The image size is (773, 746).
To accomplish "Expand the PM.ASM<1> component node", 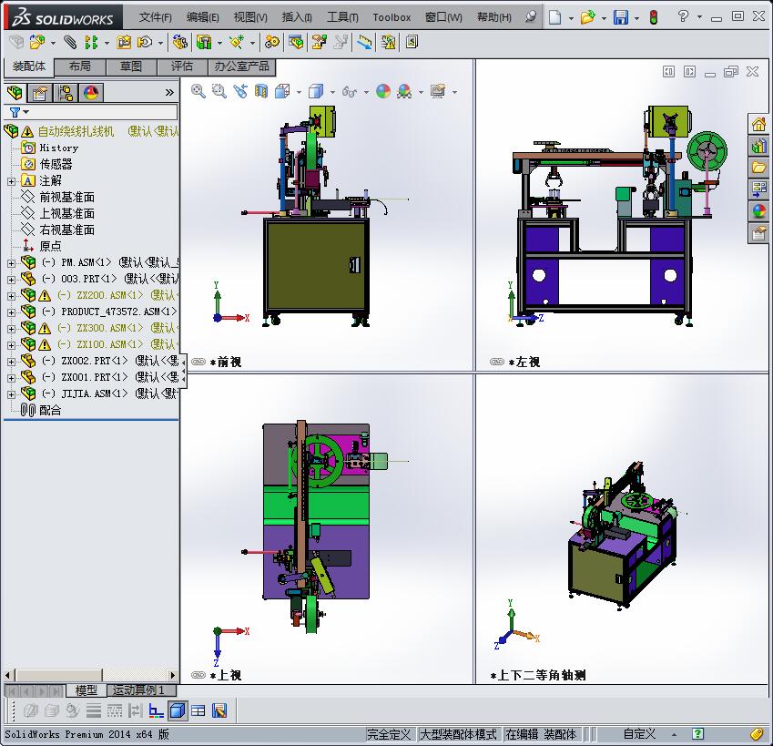I will click(x=11, y=263).
